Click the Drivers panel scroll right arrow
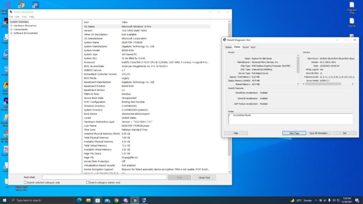 click(x=353, y=84)
